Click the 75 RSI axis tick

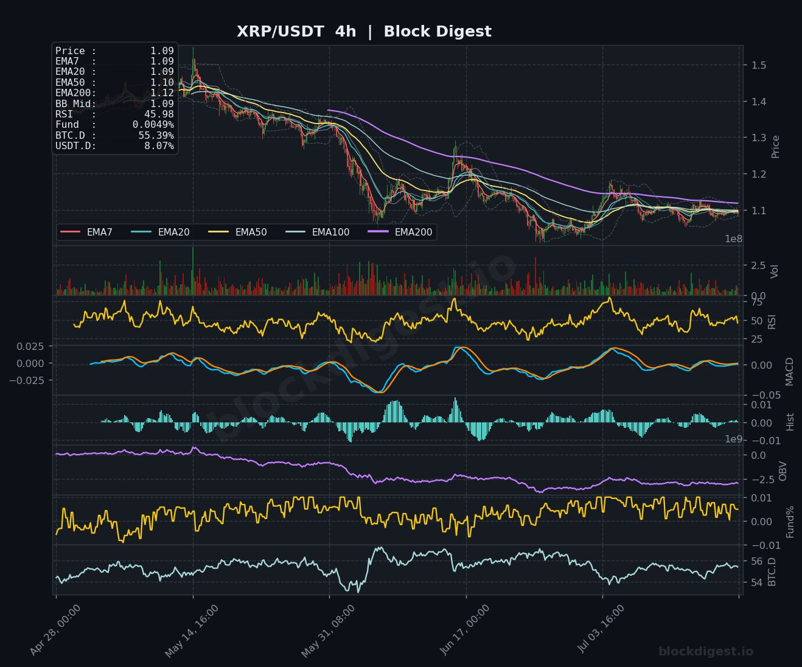(x=757, y=302)
